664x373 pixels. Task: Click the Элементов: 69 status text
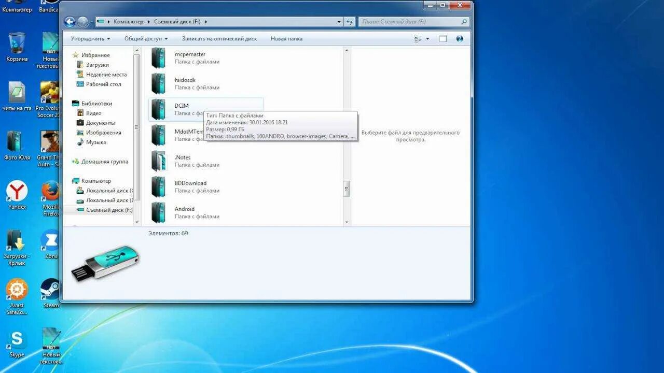tap(168, 234)
